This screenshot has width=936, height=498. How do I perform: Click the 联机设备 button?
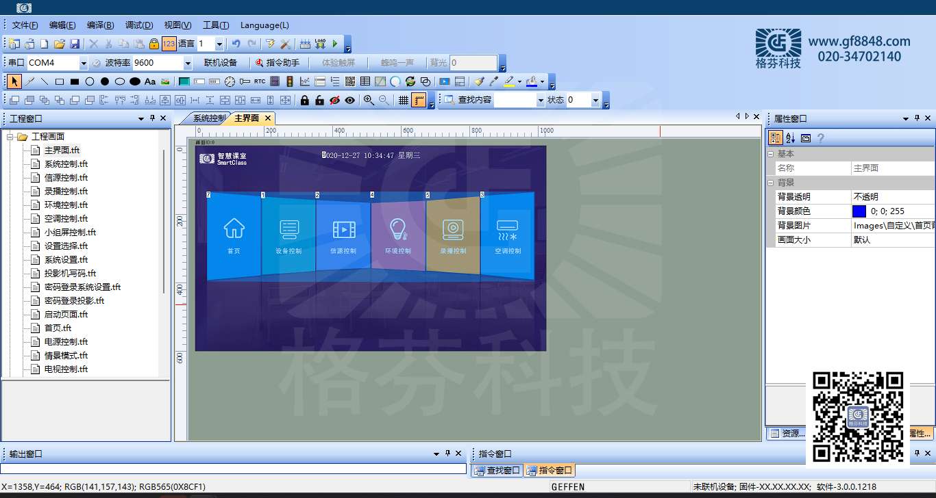coord(221,63)
